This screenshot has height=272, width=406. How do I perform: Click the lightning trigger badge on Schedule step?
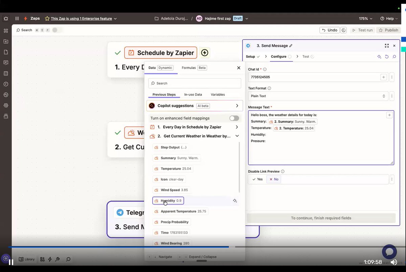coord(205,53)
